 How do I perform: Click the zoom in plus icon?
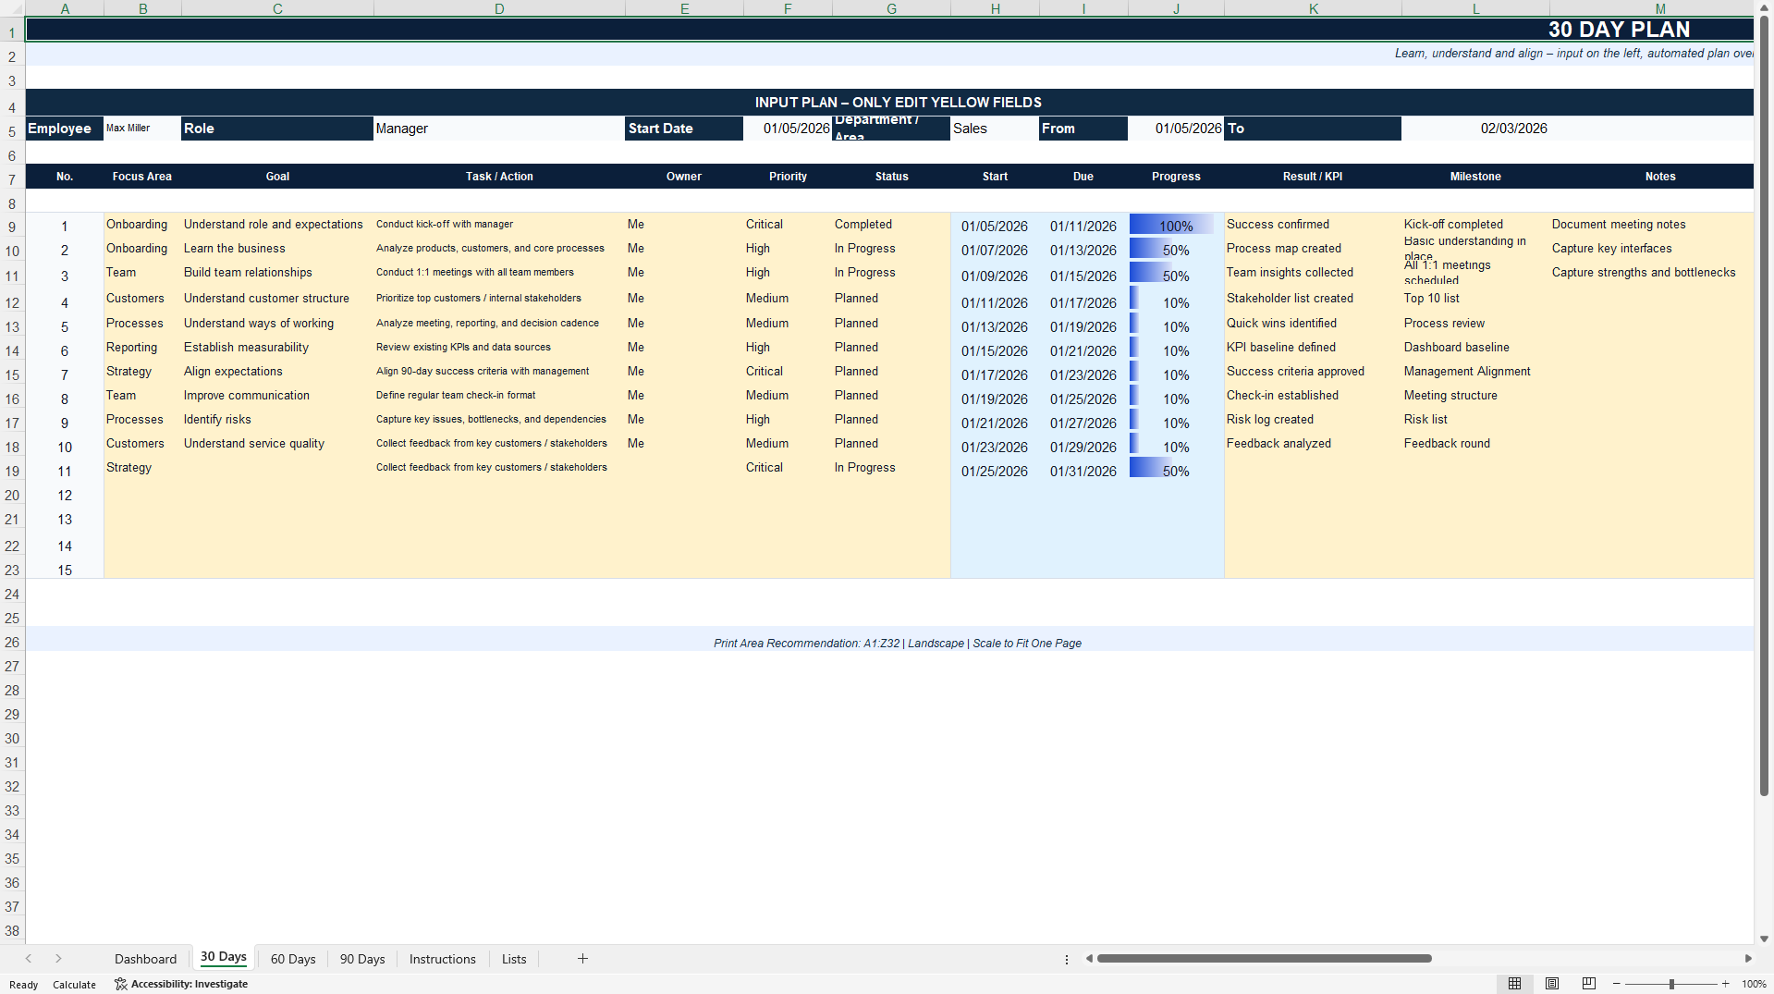click(x=1725, y=984)
